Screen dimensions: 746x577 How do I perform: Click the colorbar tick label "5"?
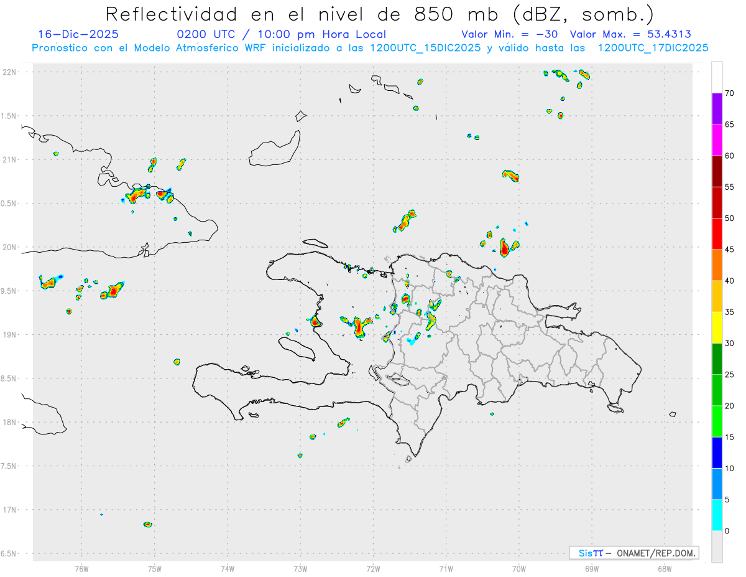727,500
